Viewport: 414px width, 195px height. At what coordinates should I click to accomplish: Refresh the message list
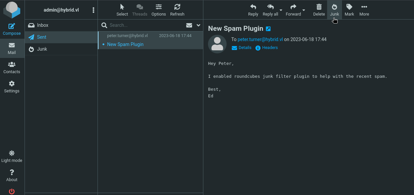(x=177, y=10)
